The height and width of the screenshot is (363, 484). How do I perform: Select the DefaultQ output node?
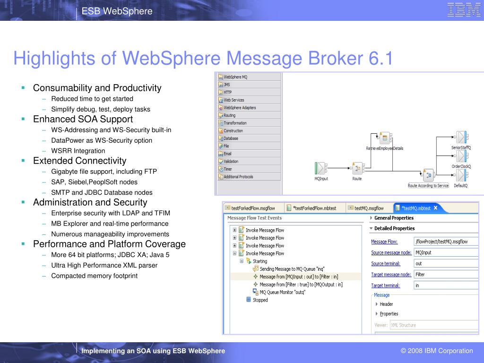coord(462,175)
